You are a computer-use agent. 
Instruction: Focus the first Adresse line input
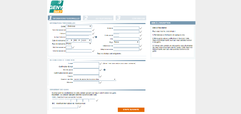126,28
